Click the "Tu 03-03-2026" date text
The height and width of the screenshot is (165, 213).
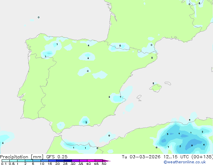click(x=141, y=157)
